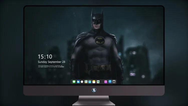Launch the Weather app from the dock

click(78, 82)
